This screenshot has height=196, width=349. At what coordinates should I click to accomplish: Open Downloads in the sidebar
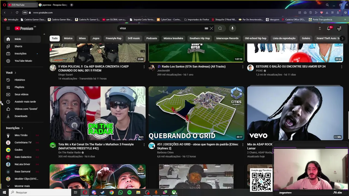click(x=22, y=116)
